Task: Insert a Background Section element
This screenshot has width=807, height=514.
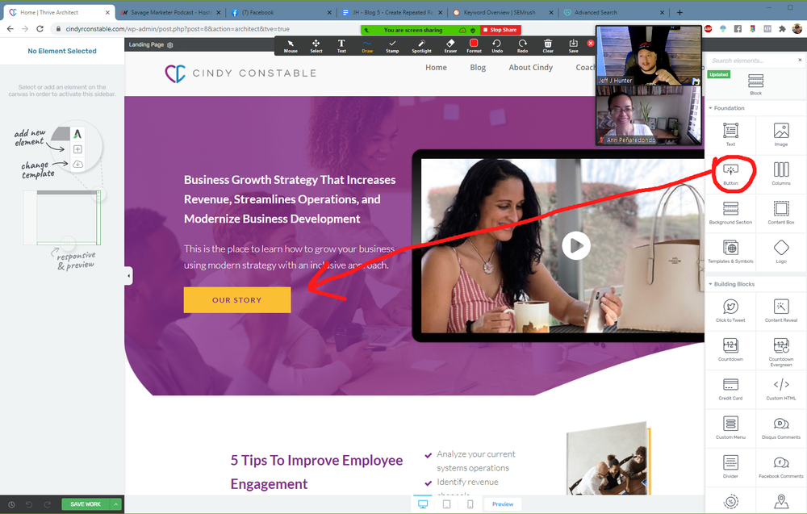Action: (730, 212)
